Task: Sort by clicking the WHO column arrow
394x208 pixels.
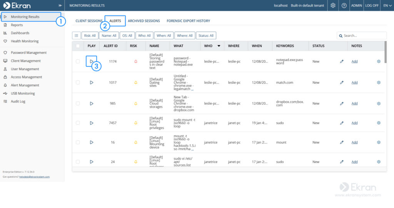Action: [219, 46]
